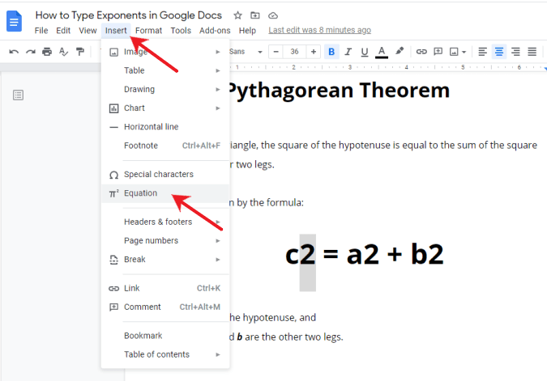Toggle italic formatting
547x381 pixels.
coord(348,52)
